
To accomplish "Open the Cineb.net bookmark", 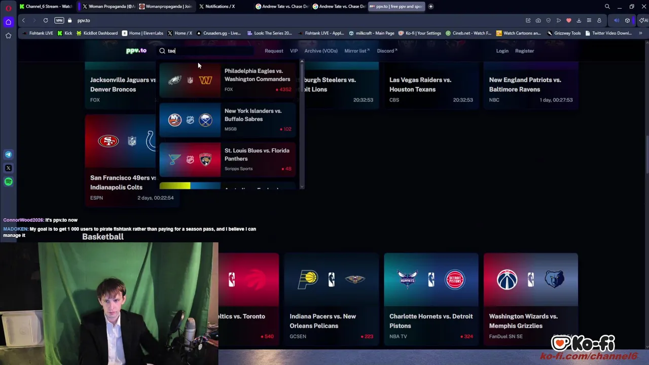I will [x=468, y=33].
